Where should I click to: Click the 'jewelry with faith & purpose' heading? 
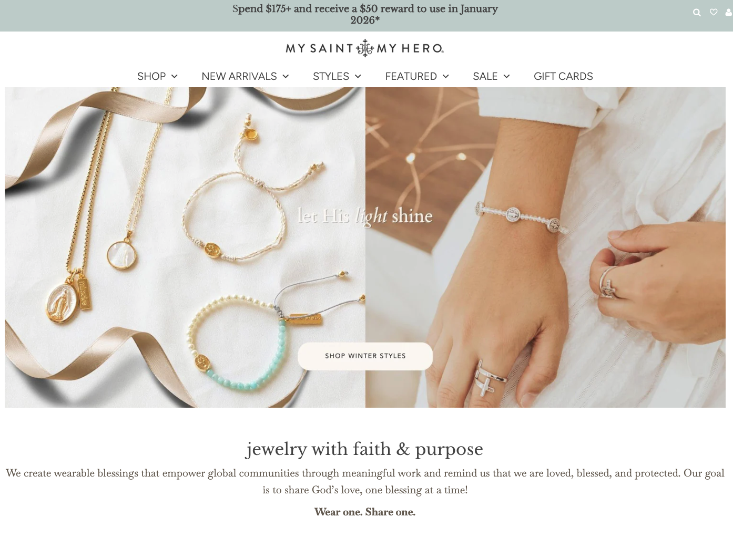(x=364, y=449)
